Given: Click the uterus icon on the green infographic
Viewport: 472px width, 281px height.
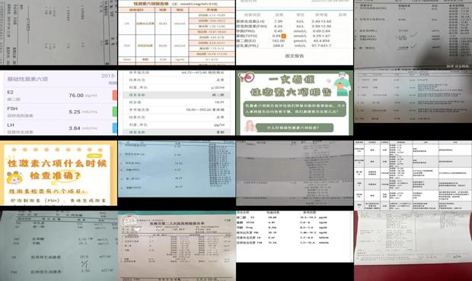Looking at the screenshot, I should 246,77.
